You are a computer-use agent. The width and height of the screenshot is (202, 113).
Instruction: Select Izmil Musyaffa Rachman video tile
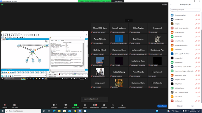point(119,39)
